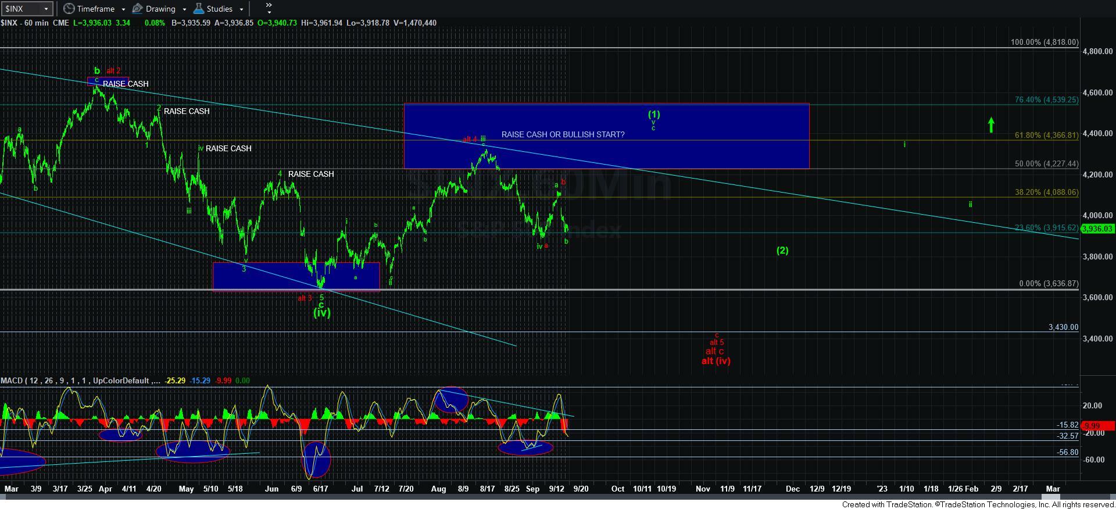1116x509 pixels.
Task: Expand the Drawing dropdown arrow
Action: (x=184, y=9)
